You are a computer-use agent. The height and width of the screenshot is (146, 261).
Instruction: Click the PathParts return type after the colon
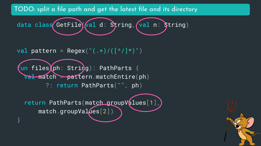pyautogui.click(x=115, y=68)
